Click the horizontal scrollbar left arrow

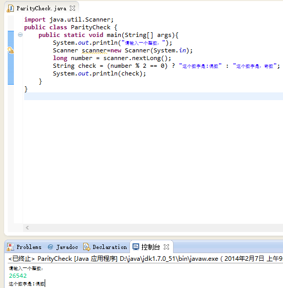(27, 228)
